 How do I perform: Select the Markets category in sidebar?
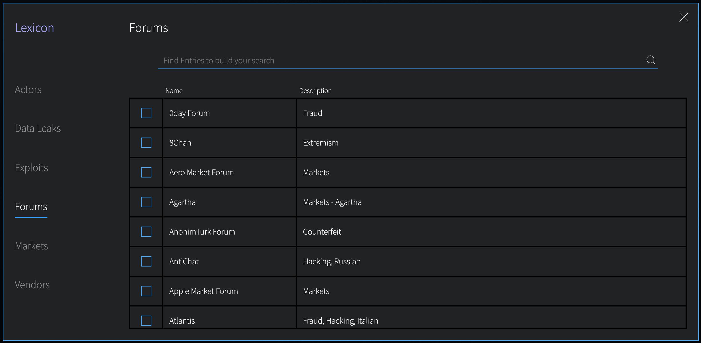pyautogui.click(x=31, y=246)
